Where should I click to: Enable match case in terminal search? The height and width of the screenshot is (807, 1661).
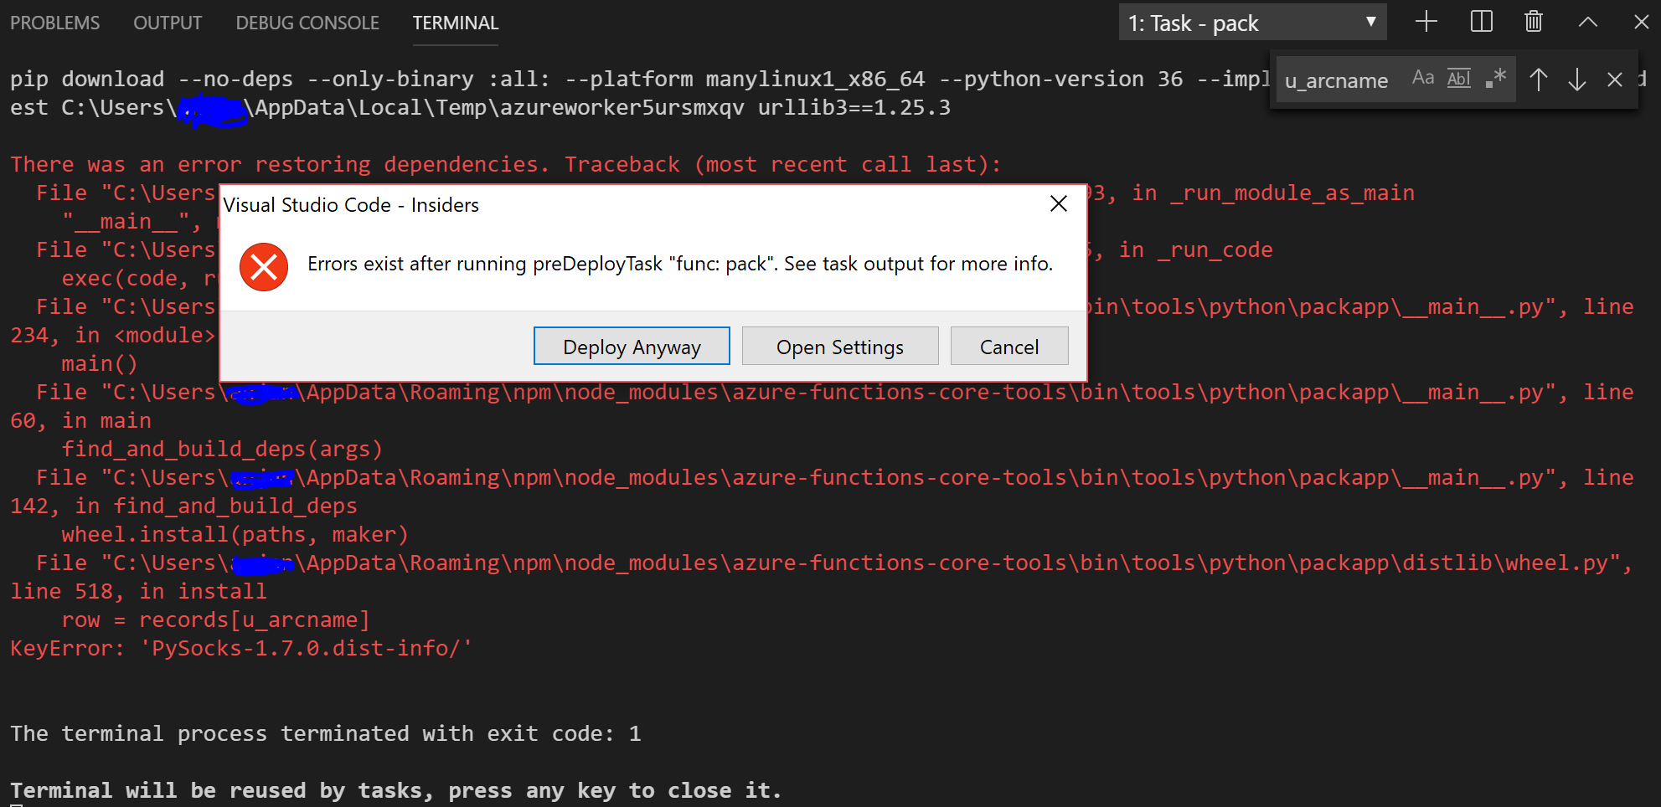click(x=1423, y=78)
